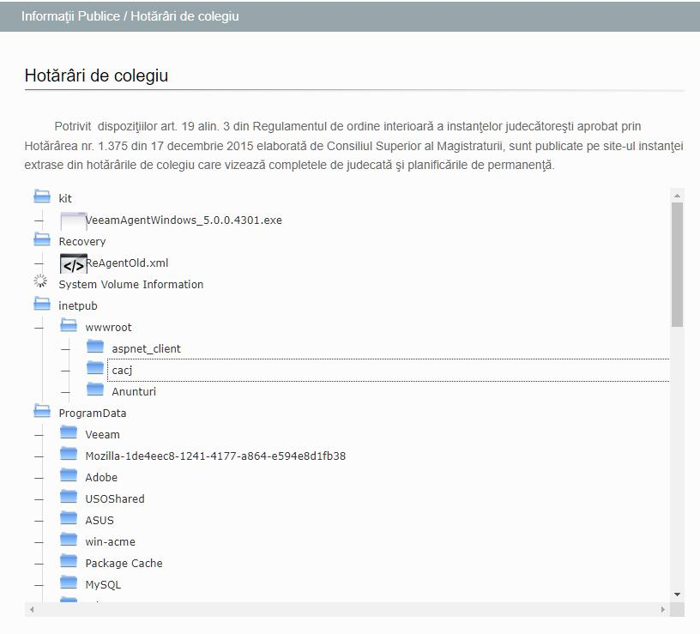Select the Mozilla-1de4eec8 folder entry
Screen dimensions: 700x634
[214, 456]
